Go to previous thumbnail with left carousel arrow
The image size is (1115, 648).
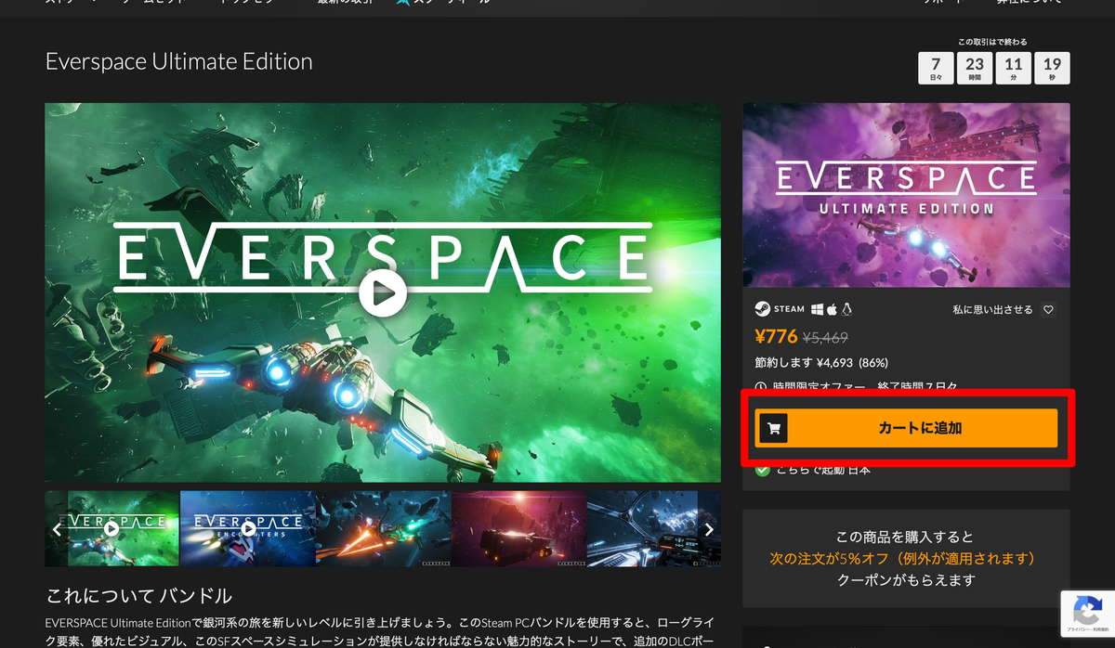pos(57,529)
